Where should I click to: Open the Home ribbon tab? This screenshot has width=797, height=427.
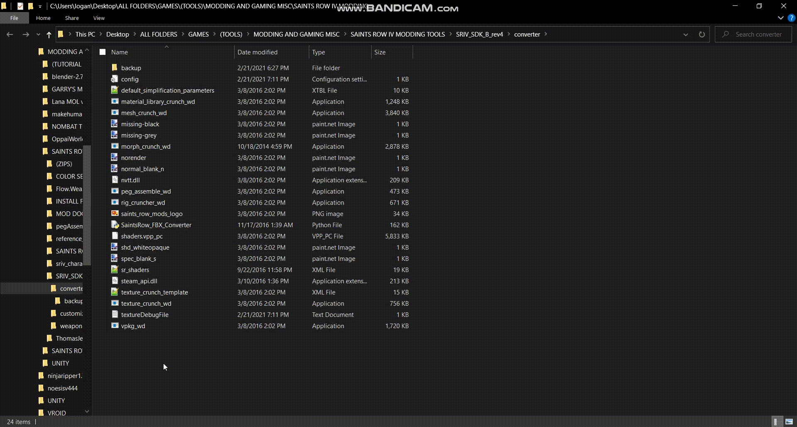43,18
